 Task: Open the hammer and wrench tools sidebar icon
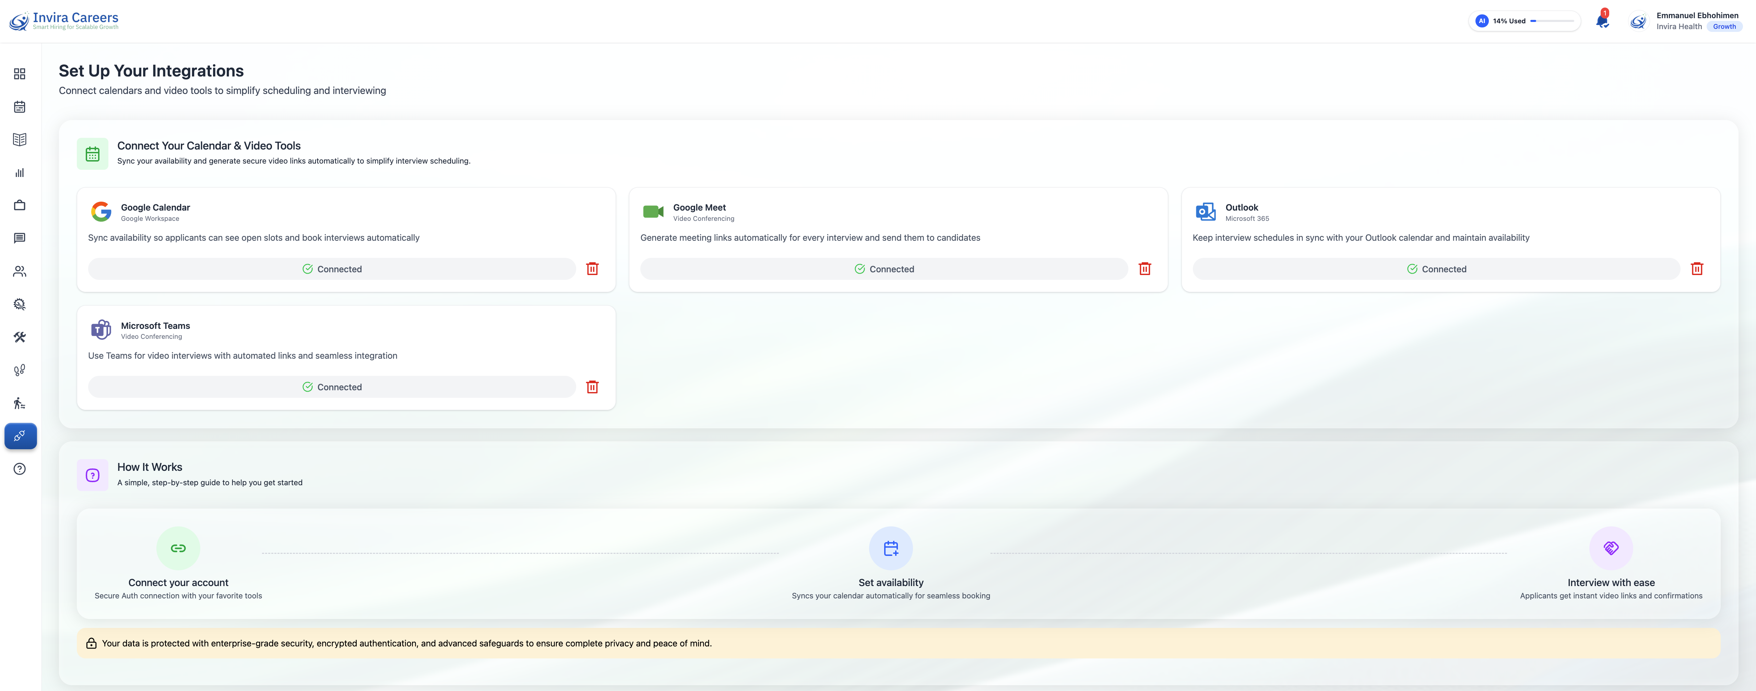click(x=20, y=337)
